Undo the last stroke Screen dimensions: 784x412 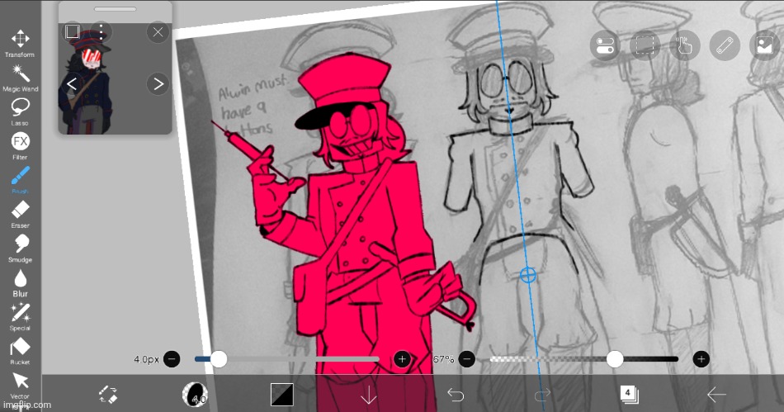456,395
